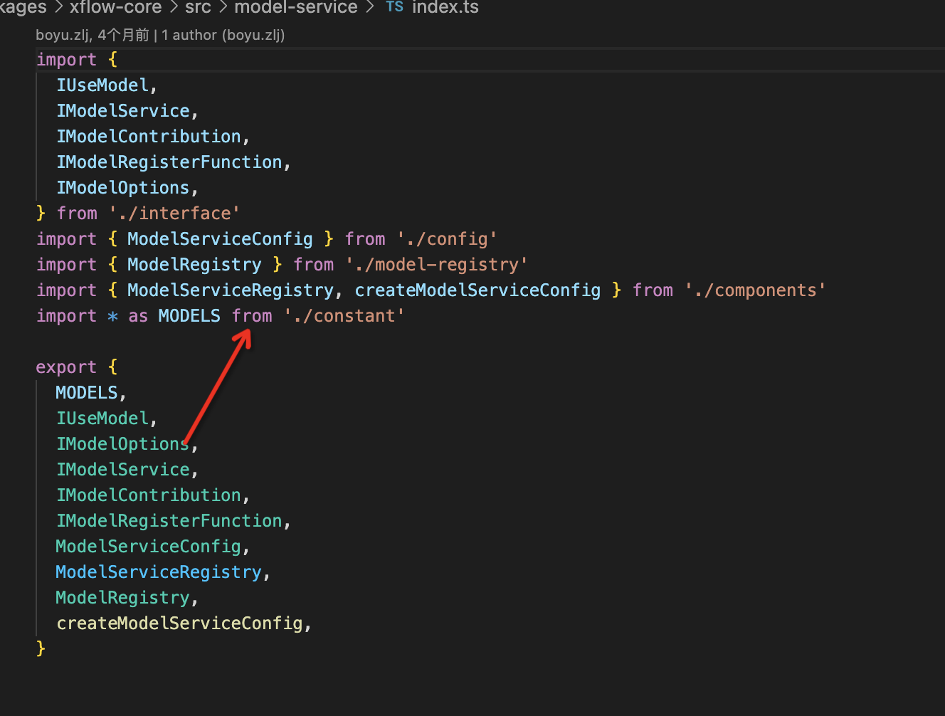Click the index.ts breadcrumb file name
This screenshot has height=716, width=945.
point(445,8)
